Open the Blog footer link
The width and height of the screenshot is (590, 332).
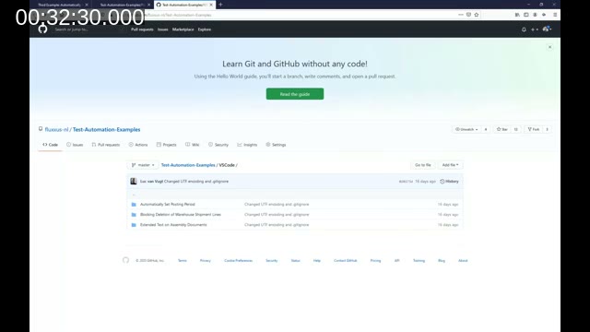[442, 260]
